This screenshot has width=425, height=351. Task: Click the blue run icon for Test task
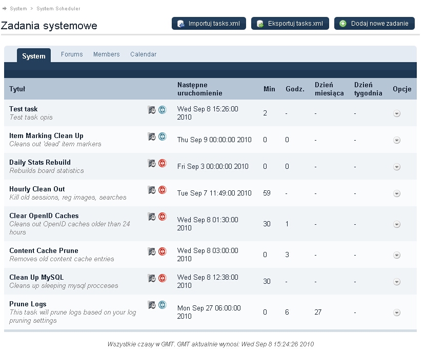click(163, 109)
